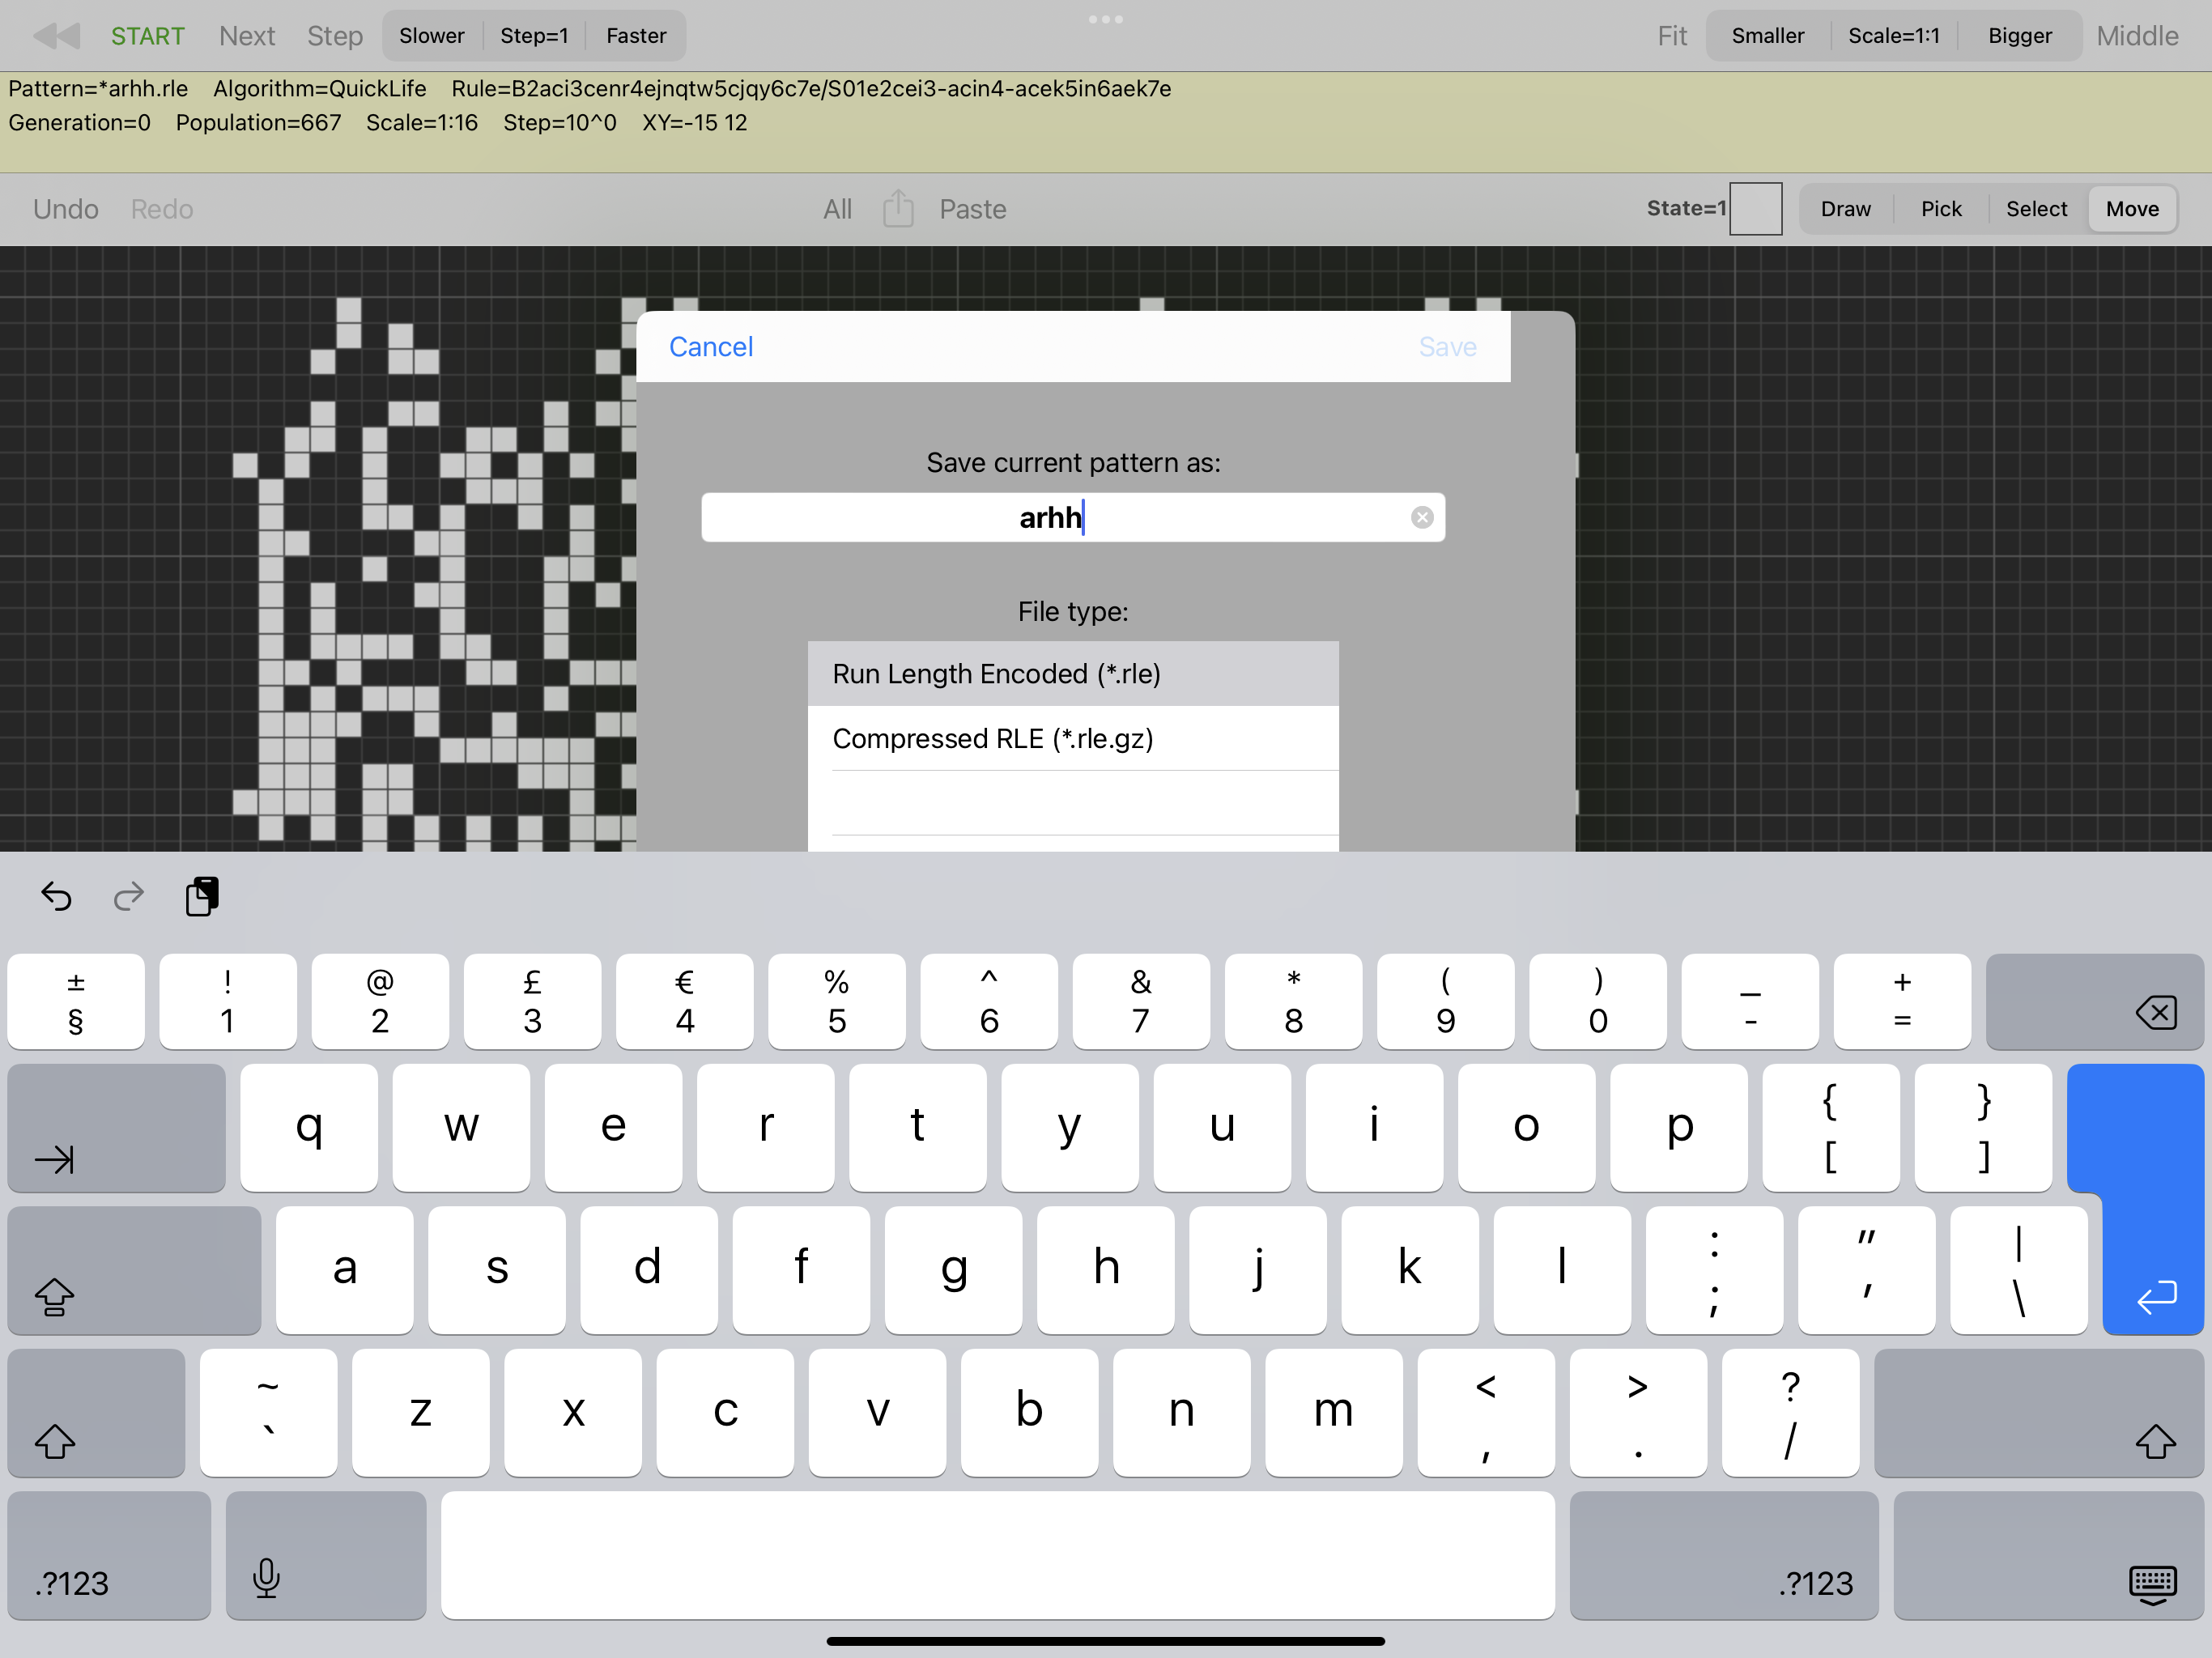This screenshot has width=2212, height=1658.
Task: Tap the left .?123 key
Action: pyautogui.click(x=109, y=1555)
